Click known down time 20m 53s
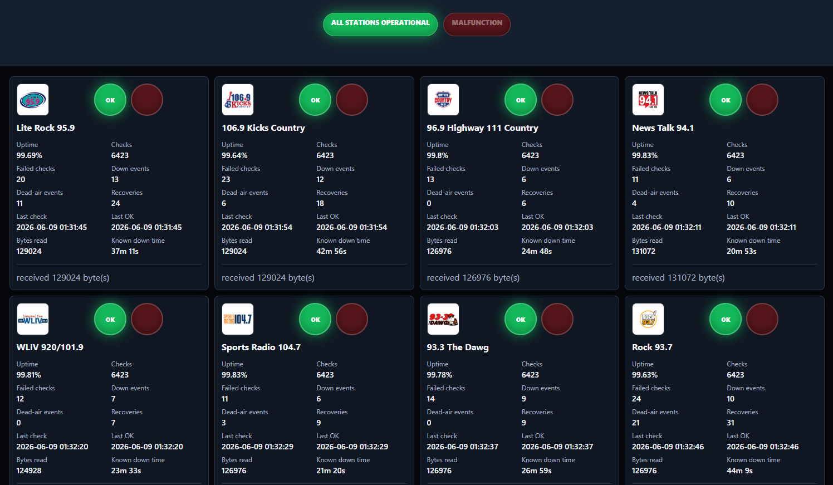The height and width of the screenshot is (485, 833). point(742,251)
